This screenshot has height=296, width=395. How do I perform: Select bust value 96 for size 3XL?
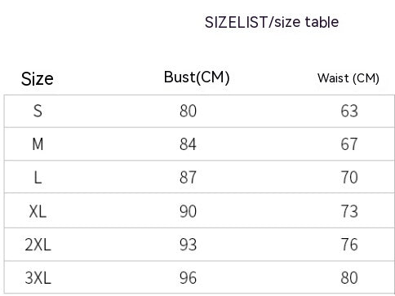[x=188, y=278]
